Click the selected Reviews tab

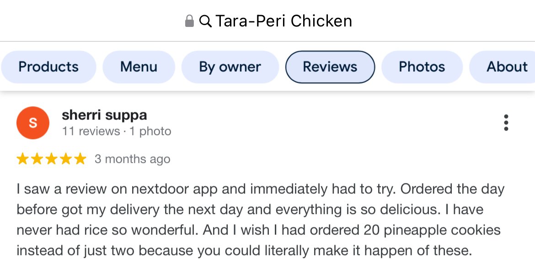330,67
